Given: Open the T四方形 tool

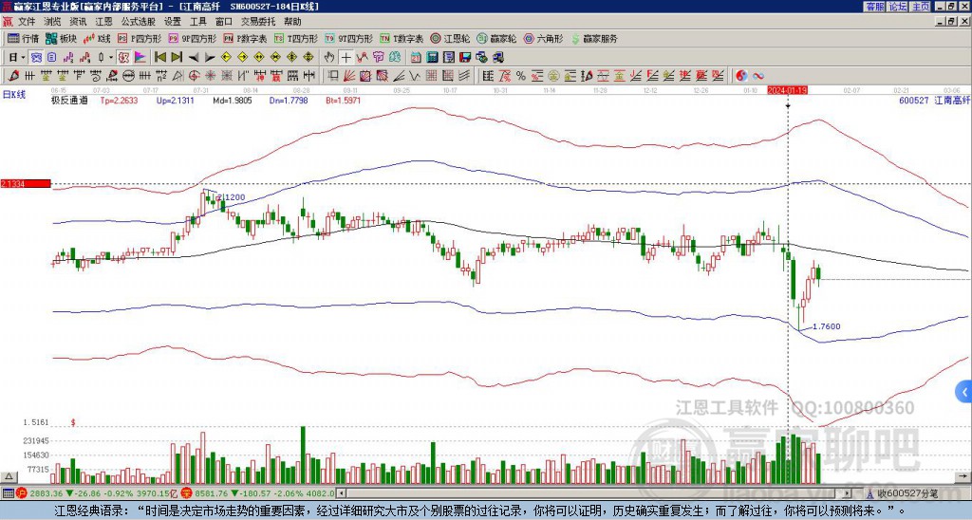Looking at the screenshot, I should [x=296, y=38].
